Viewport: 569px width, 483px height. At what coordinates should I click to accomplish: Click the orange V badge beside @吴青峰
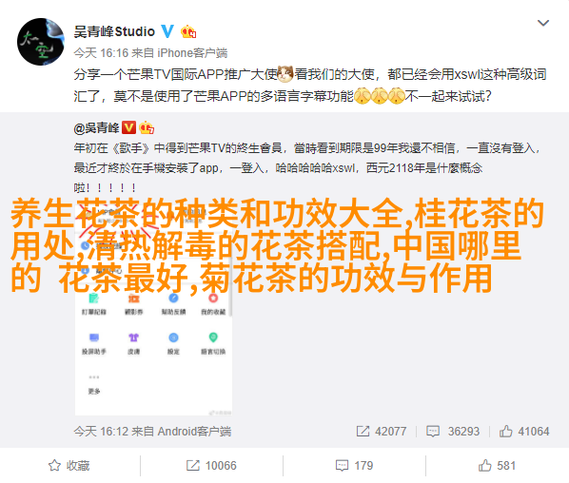(x=128, y=127)
